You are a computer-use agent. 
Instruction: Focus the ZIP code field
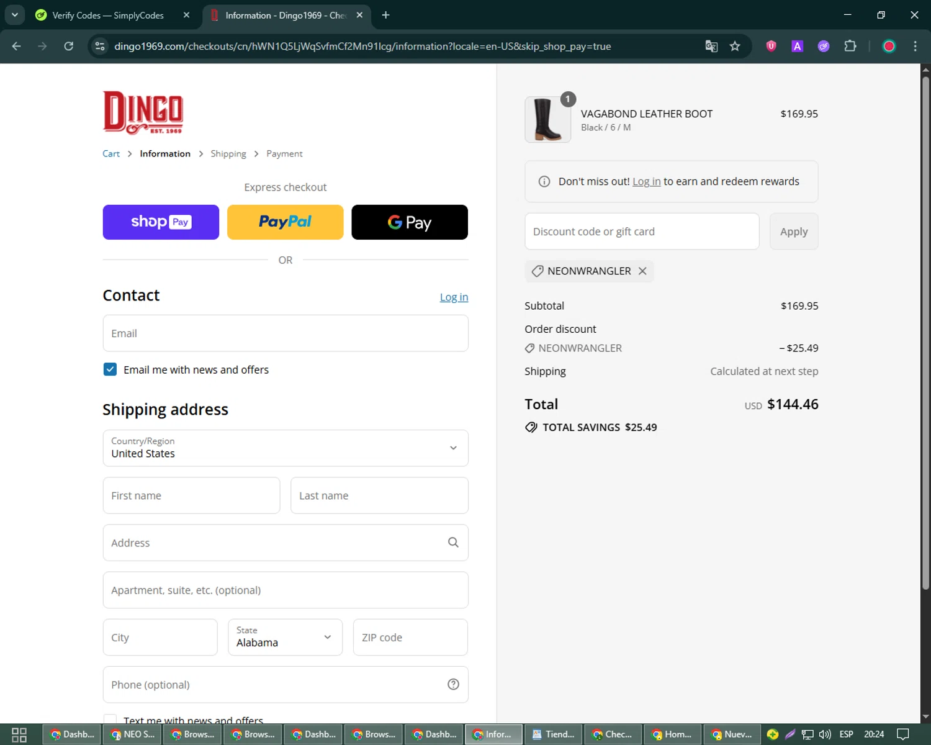[410, 637]
